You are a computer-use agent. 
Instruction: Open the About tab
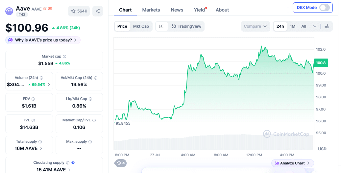(x=222, y=10)
